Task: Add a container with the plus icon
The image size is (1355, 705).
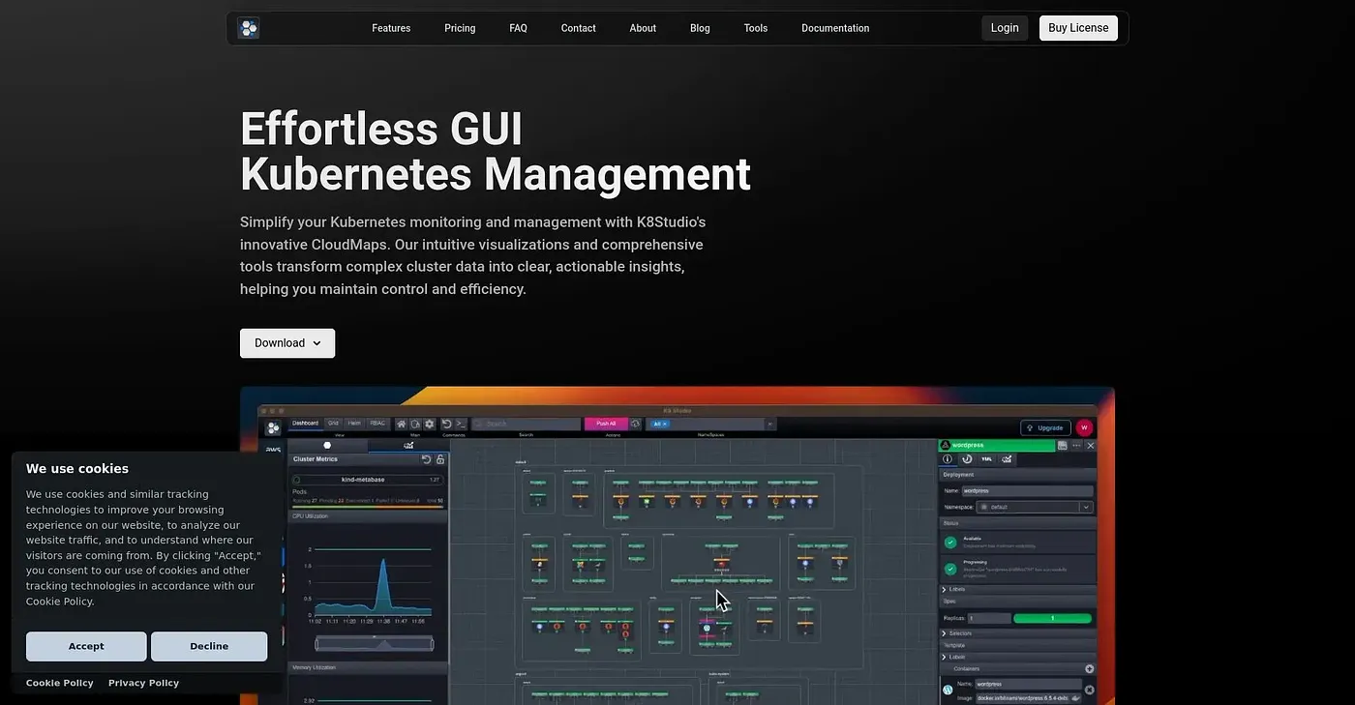Action: point(1089,668)
